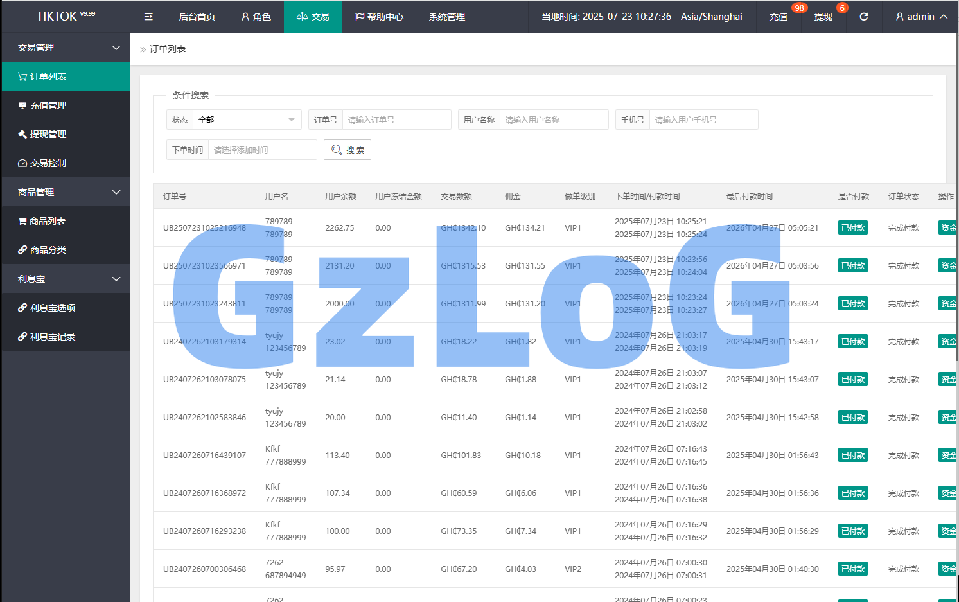959x602 pixels.
Task: Click the 用户余额 column header
Action: [x=340, y=196]
